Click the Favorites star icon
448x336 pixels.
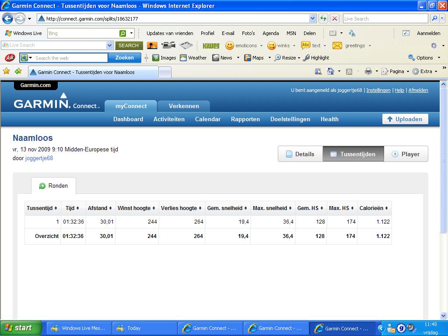coord(6,71)
